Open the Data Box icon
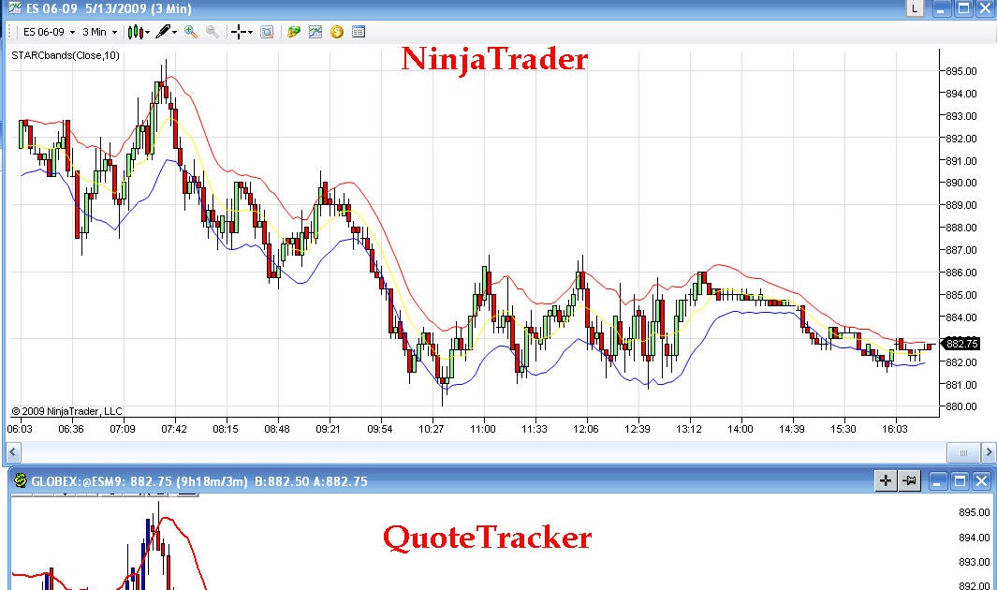The width and height of the screenshot is (997, 590). tap(267, 32)
